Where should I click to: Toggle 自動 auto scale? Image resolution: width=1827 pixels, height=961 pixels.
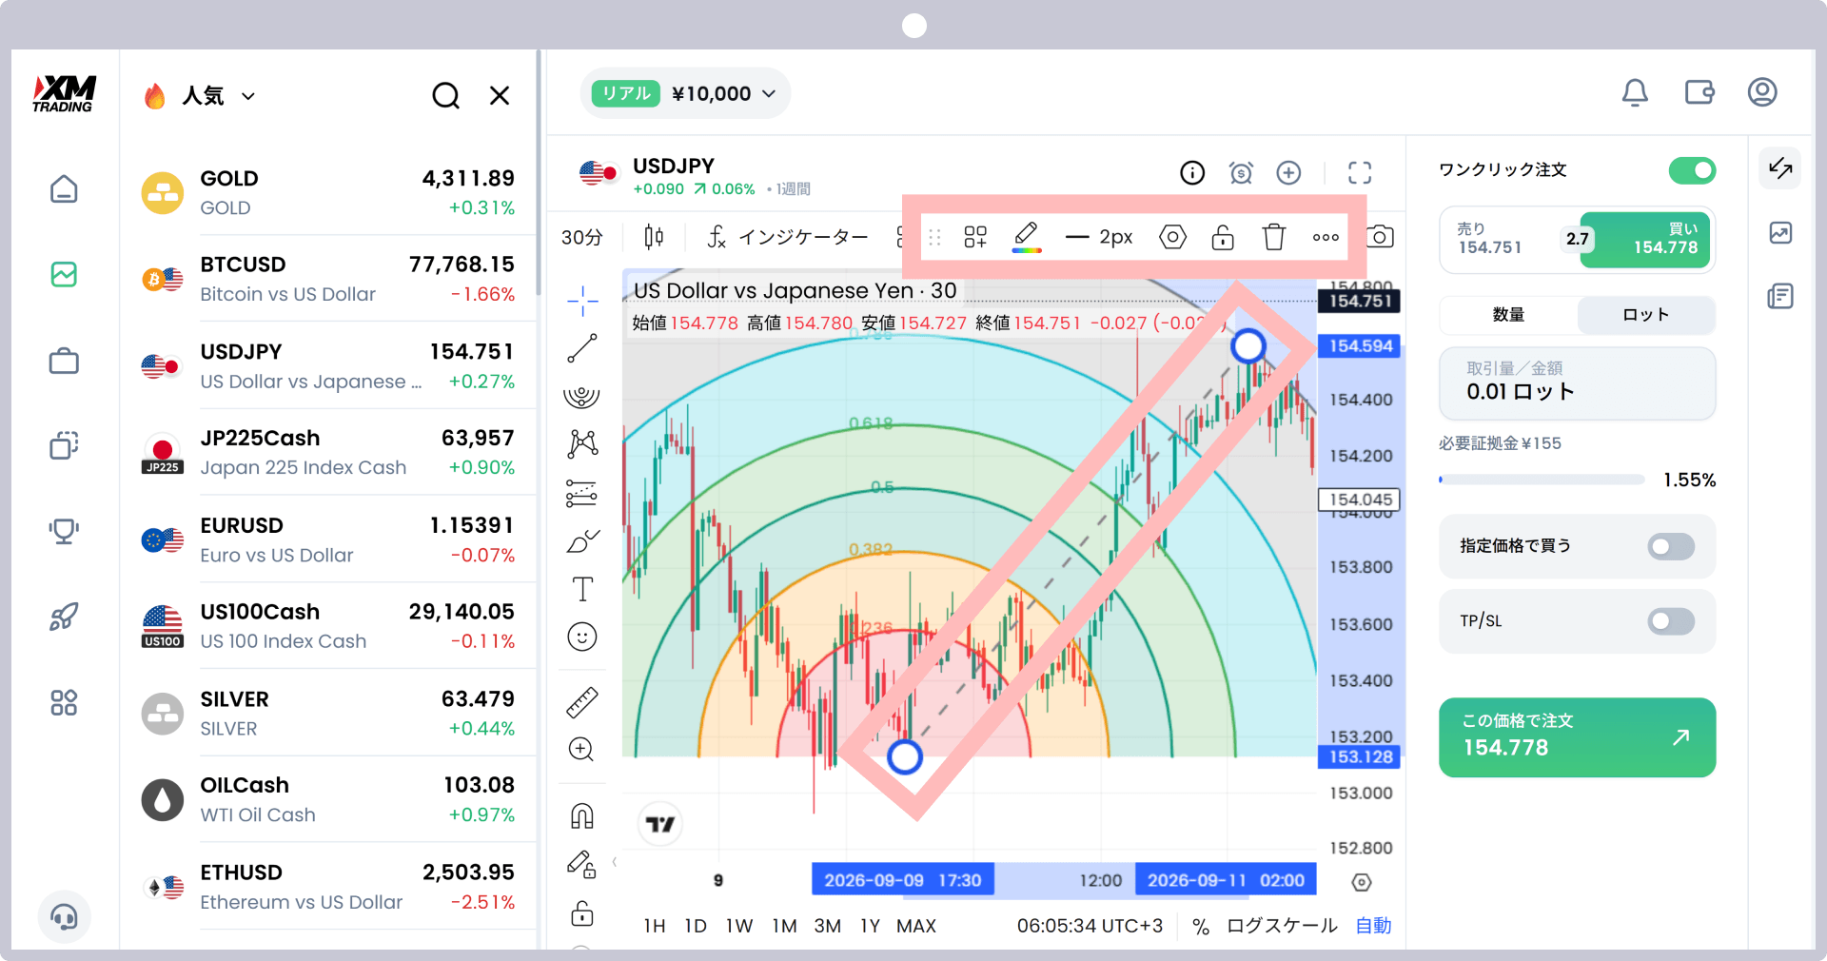pos(1373,926)
